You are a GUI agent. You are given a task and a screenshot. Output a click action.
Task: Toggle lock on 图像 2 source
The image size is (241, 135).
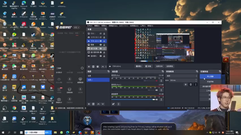coord(104,34)
